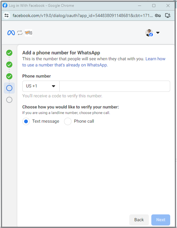Open the US +1 country code dropdown
Screen dimensions: 177x228
click(x=41, y=86)
